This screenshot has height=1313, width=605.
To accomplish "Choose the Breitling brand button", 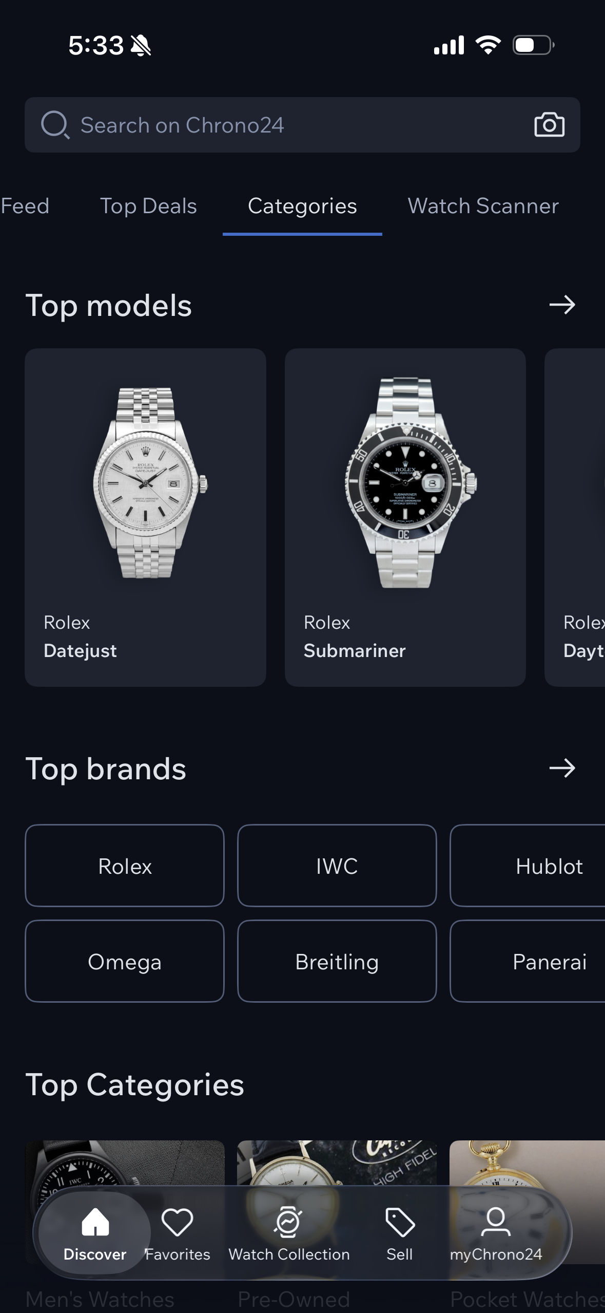I will point(337,962).
